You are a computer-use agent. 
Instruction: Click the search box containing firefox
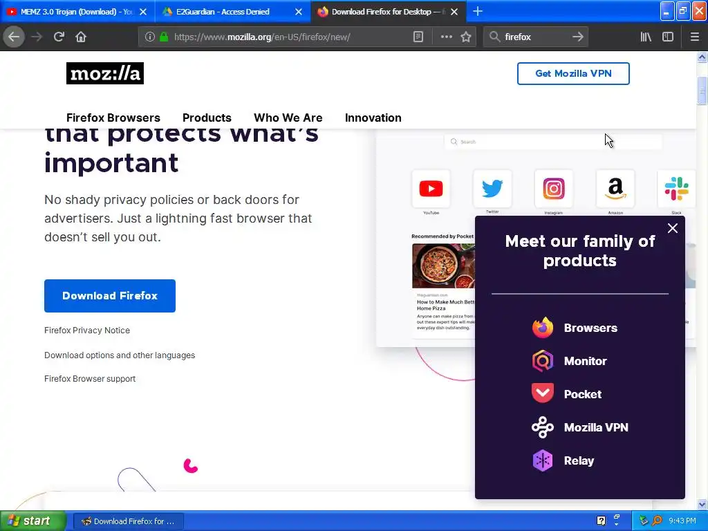click(536, 37)
